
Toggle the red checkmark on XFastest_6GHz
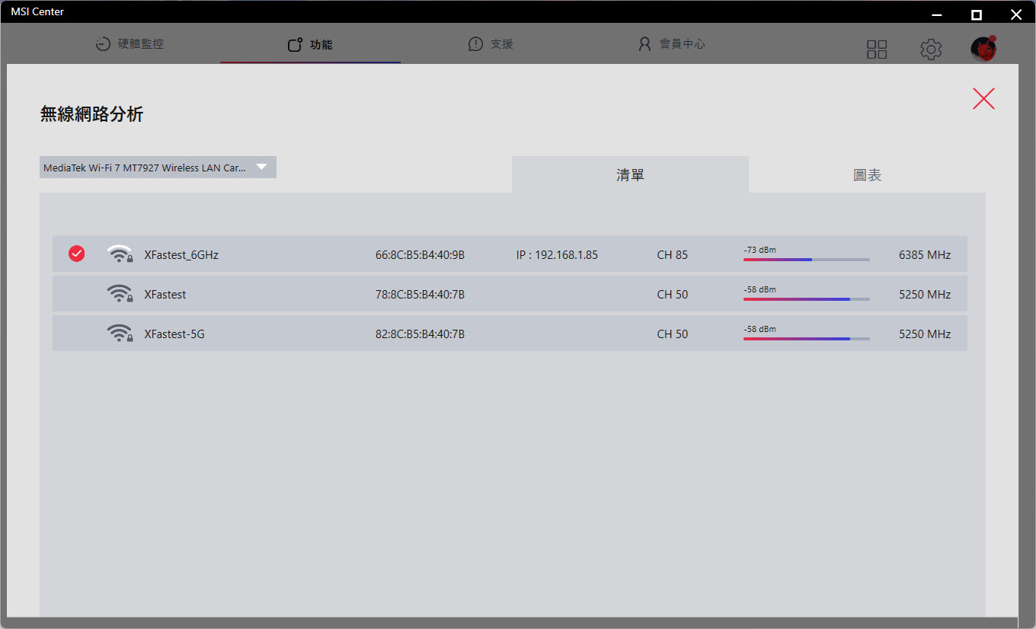point(77,254)
